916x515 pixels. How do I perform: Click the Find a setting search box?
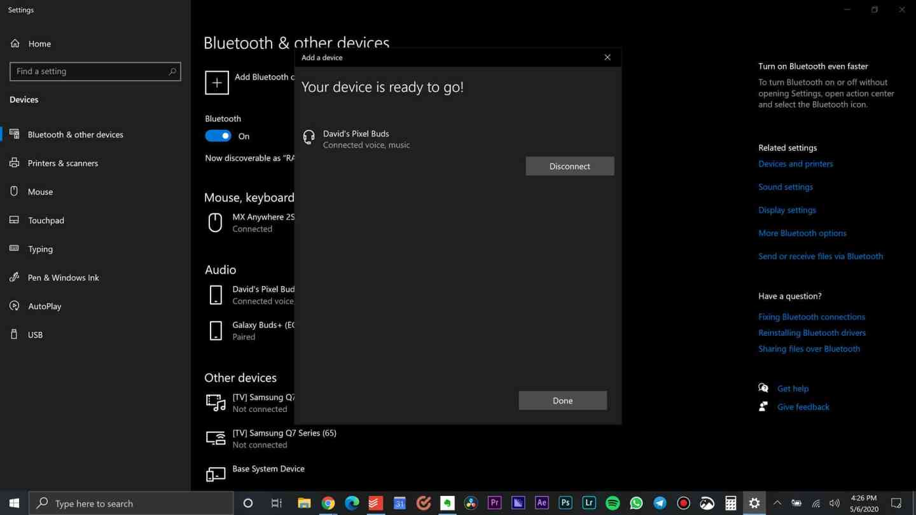95,71
